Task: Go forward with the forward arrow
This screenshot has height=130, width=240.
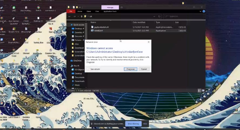Action: 74,16
